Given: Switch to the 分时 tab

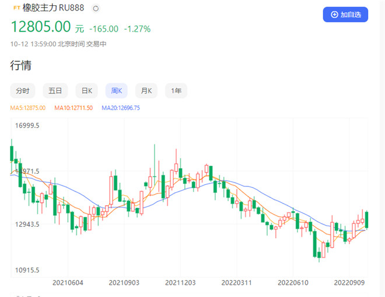Looking at the screenshot, I should pyautogui.click(x=23, y=91).
